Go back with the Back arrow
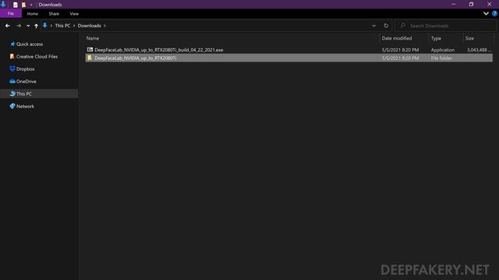Screen dimensions: 499x280 tap(7, 26)
